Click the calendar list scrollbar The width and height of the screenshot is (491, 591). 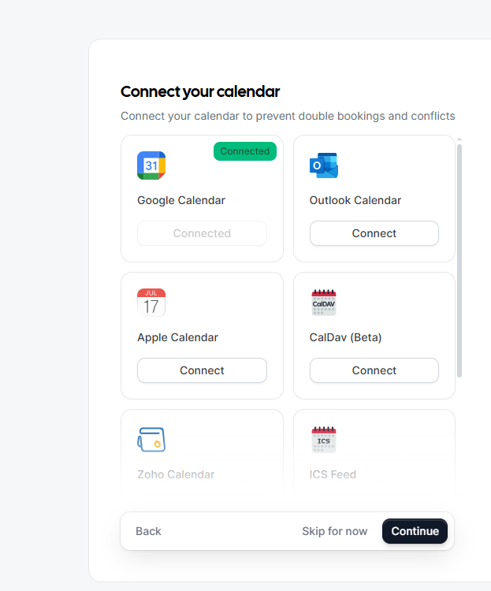[x=459, y=260]
